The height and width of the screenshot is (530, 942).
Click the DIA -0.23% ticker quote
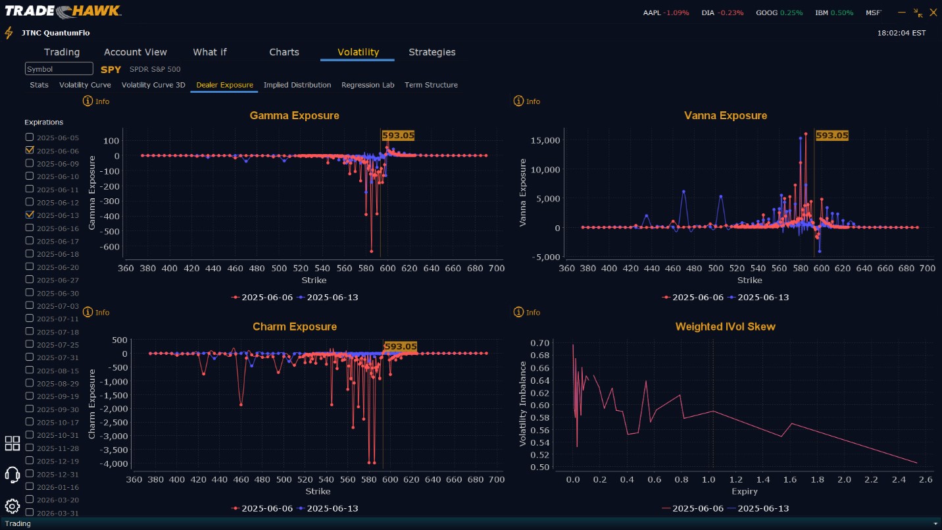723,13
